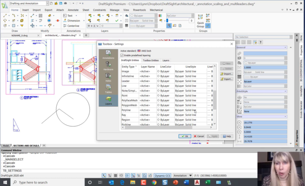Open the Drafting and Annotation workspace dropdown

[29, 3]
